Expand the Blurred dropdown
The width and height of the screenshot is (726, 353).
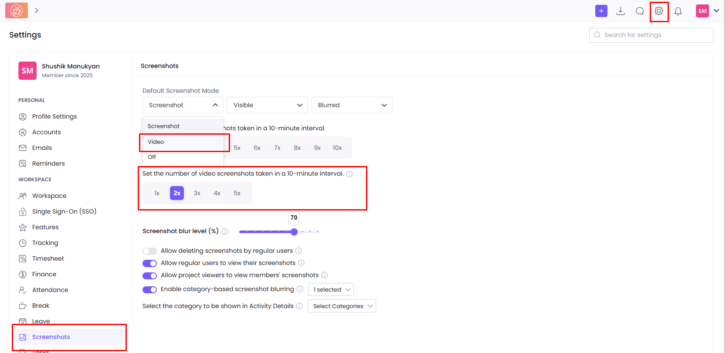click(352, 105)
